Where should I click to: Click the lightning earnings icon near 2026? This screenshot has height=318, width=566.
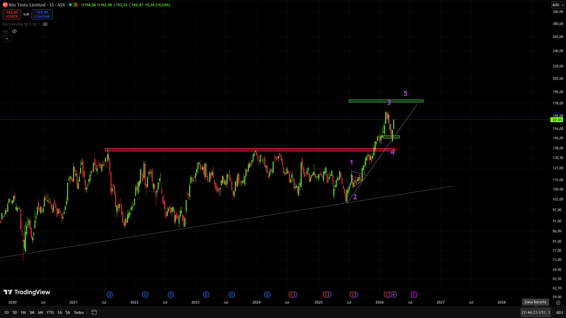coord(394,294)
